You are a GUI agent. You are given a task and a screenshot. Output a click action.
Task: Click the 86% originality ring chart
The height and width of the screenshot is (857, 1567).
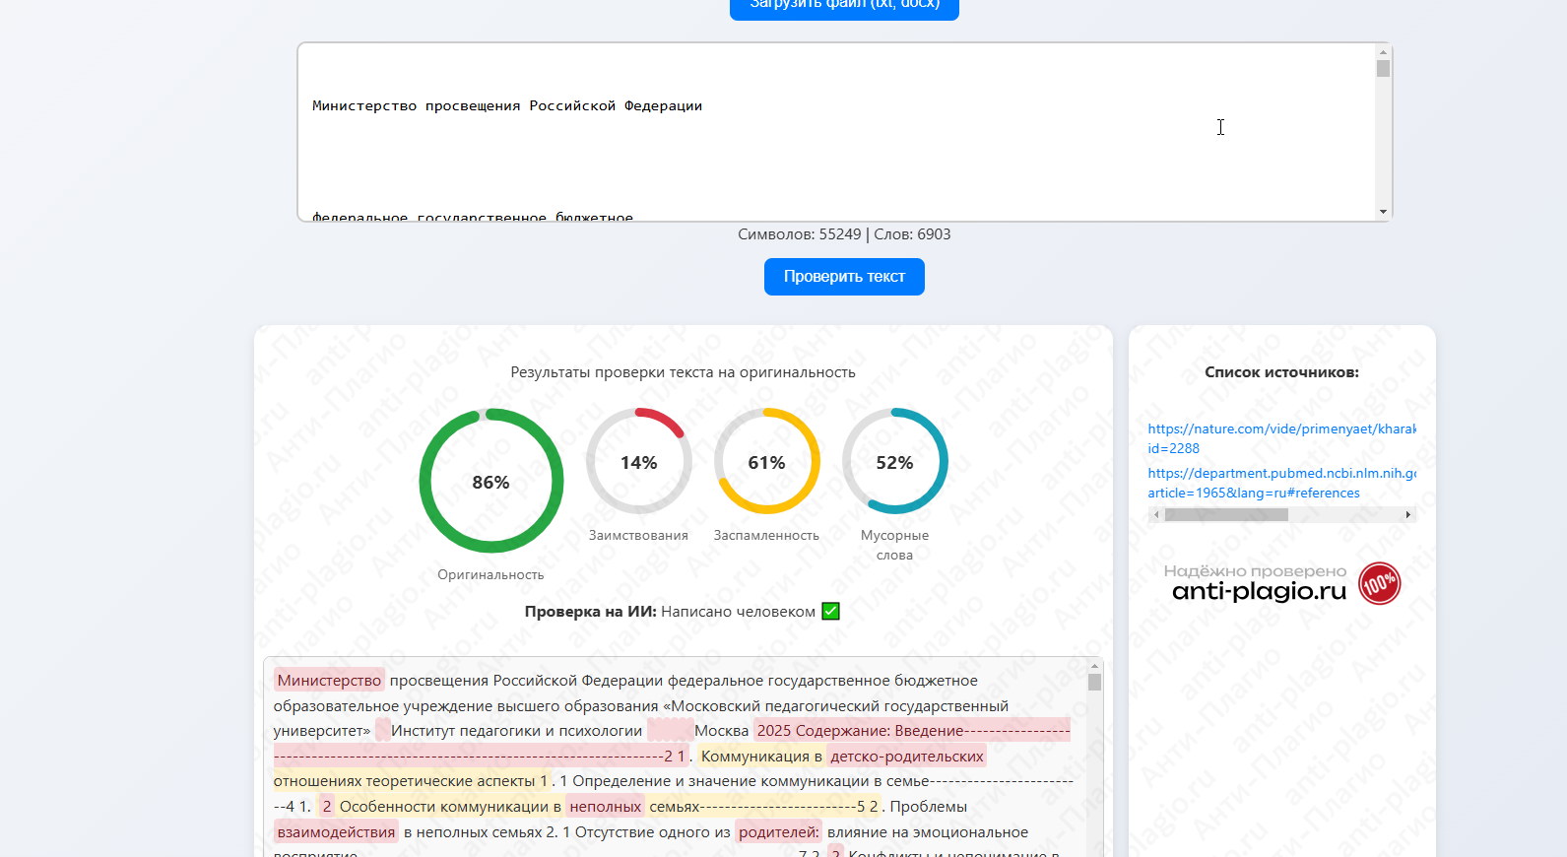point(490,482)
